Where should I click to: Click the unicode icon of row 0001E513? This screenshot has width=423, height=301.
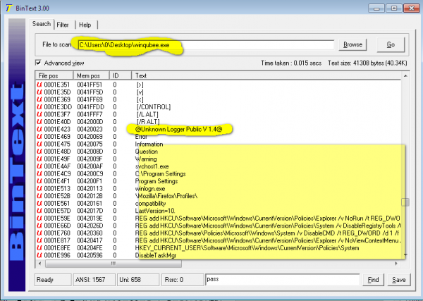(x=39, y=188)
